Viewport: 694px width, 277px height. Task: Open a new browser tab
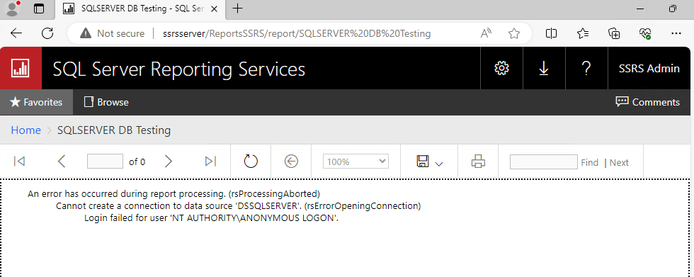click(x=238, y=9)
